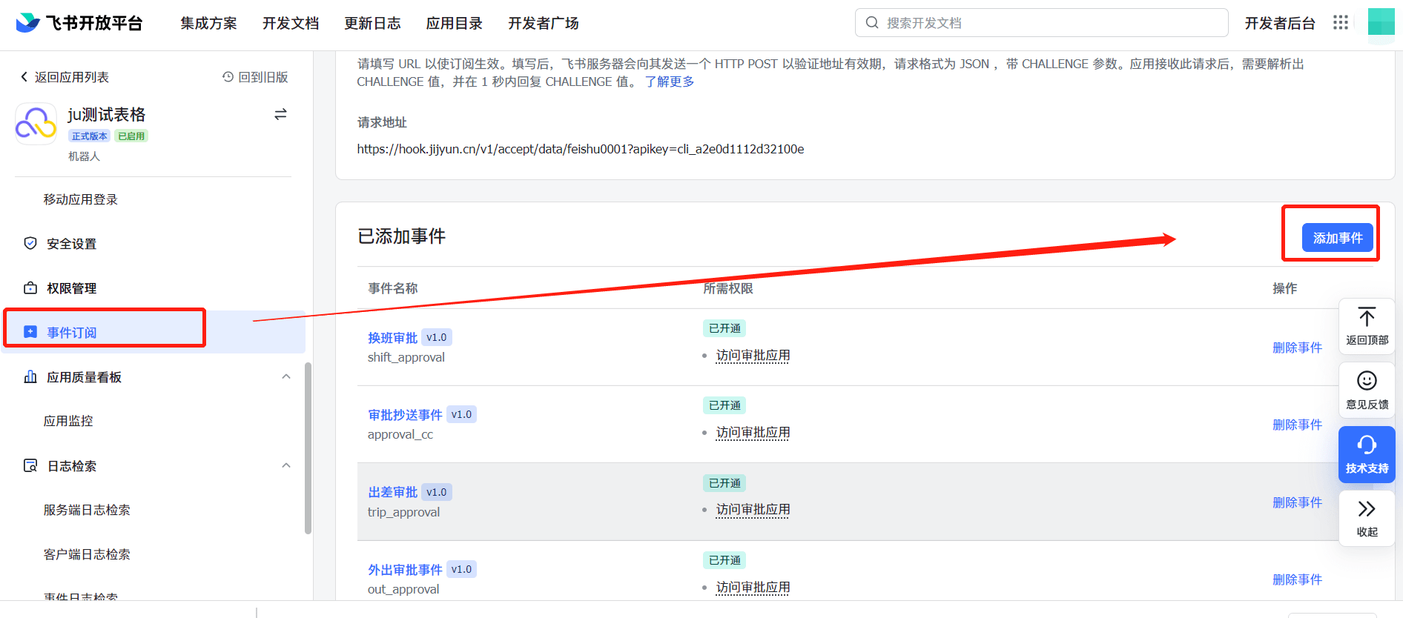Open the app grid launcher icon
The image size is (1403, 618).
[1340, 22]
